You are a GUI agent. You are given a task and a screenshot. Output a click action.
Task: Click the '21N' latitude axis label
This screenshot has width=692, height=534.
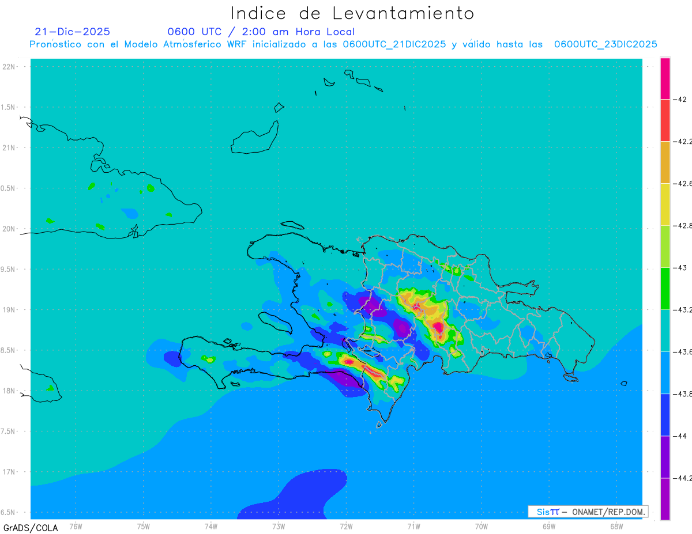[x=9, y=147]
